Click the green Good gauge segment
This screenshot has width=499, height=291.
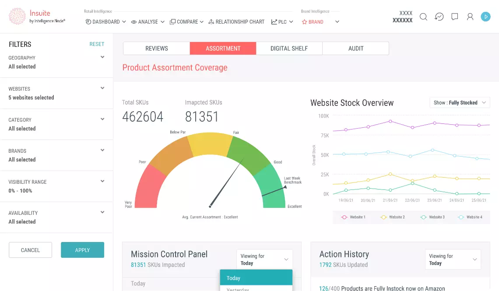tap(248, 155)
